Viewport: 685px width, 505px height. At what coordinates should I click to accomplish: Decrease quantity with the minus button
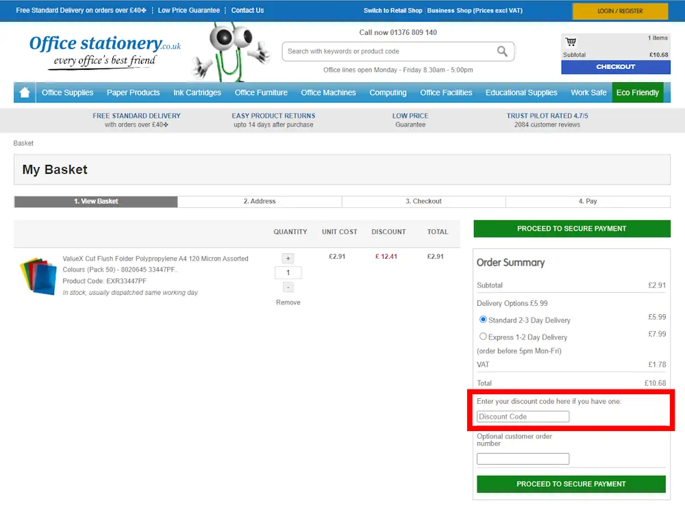[x=288, y=287]
